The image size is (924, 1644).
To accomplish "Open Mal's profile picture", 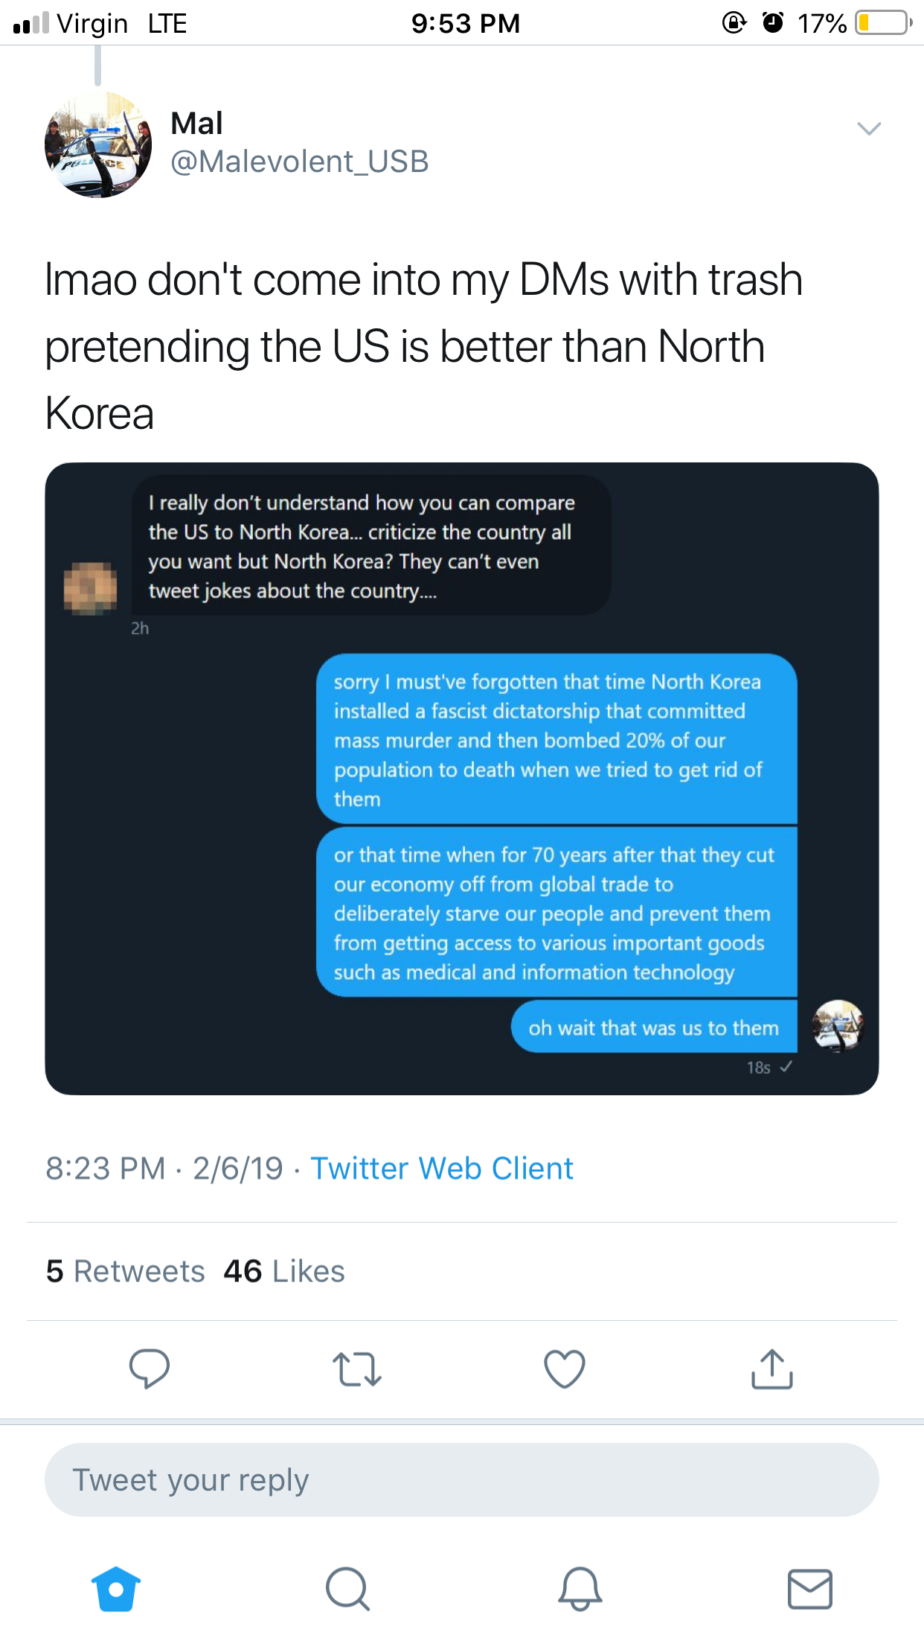I will (98, 144).
